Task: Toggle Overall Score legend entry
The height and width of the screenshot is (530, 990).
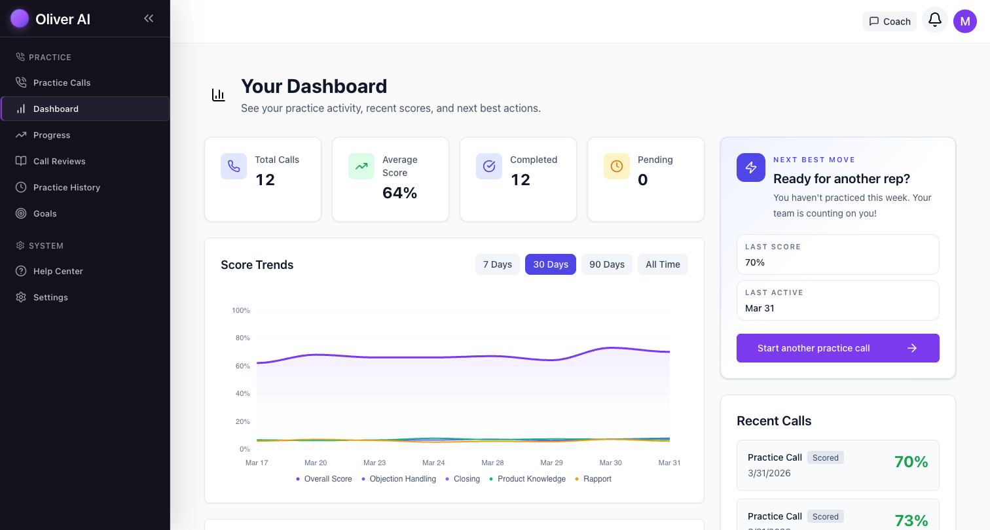Action: click(324, 479)
